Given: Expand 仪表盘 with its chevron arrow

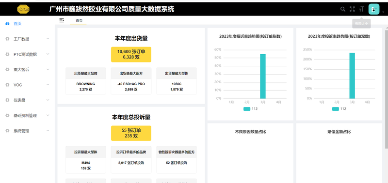Looking at the screenshot, I should point(48,100).
